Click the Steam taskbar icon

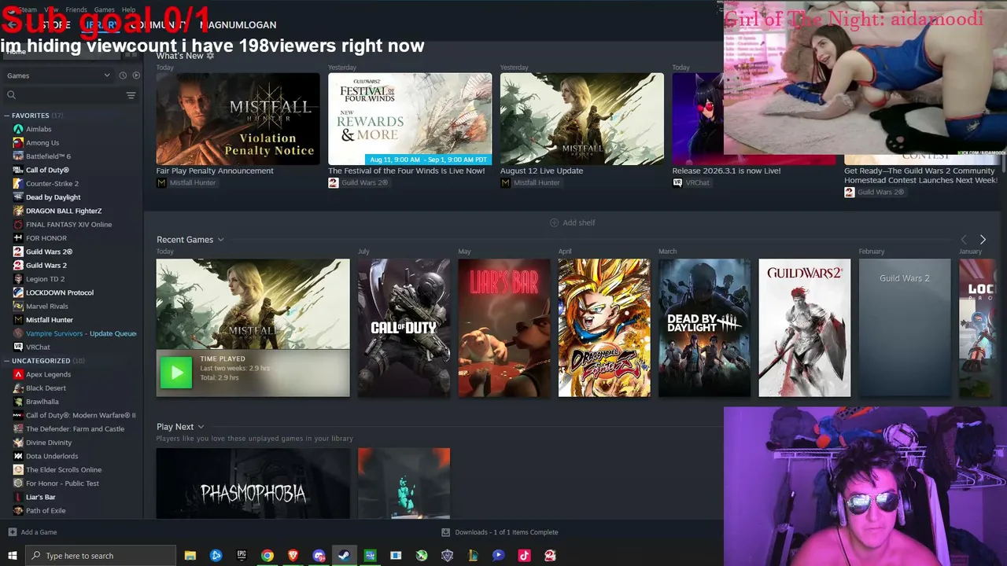click(x=344, y=556)
